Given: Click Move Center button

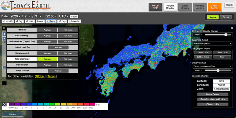Looking at the screenshot, I should [x=213, y=94].
